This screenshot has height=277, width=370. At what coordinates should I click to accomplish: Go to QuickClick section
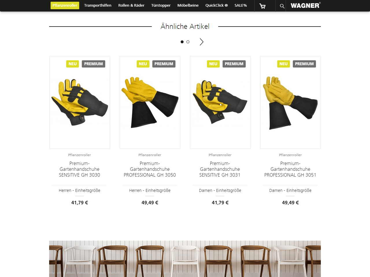(217, 5)
